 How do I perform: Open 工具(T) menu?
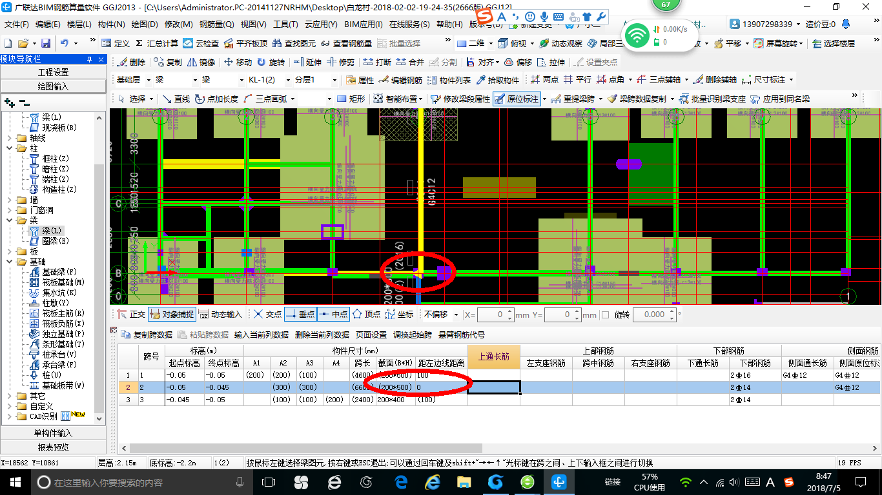[x=285, y=24]
